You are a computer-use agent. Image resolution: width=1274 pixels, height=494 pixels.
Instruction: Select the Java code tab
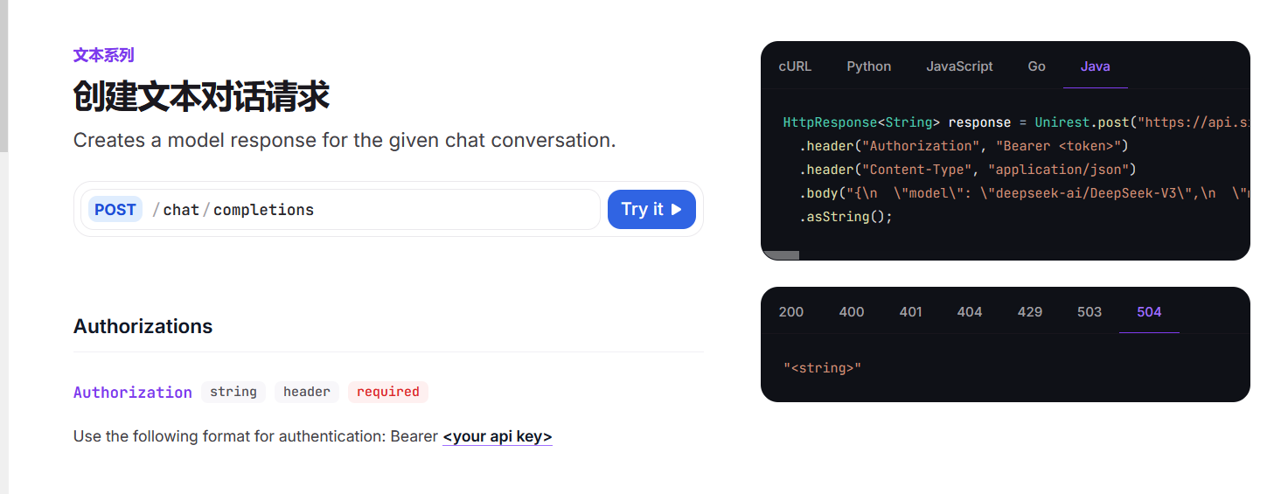[1095, 66]
